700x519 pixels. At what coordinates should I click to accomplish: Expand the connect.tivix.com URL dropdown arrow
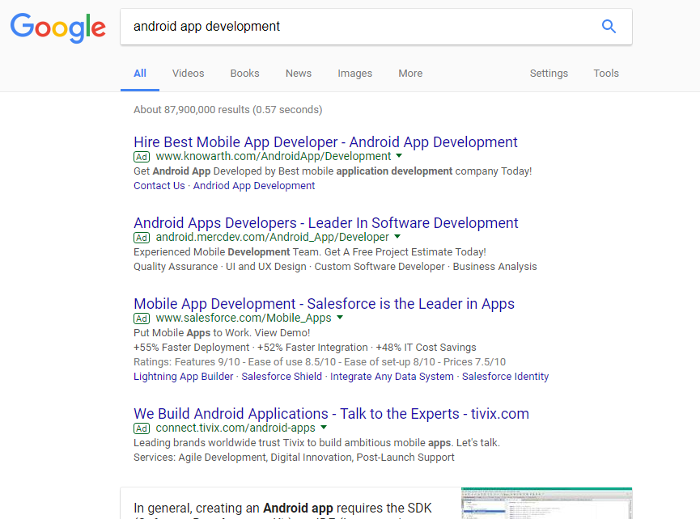pyautogui.click(x=324, y=427)
